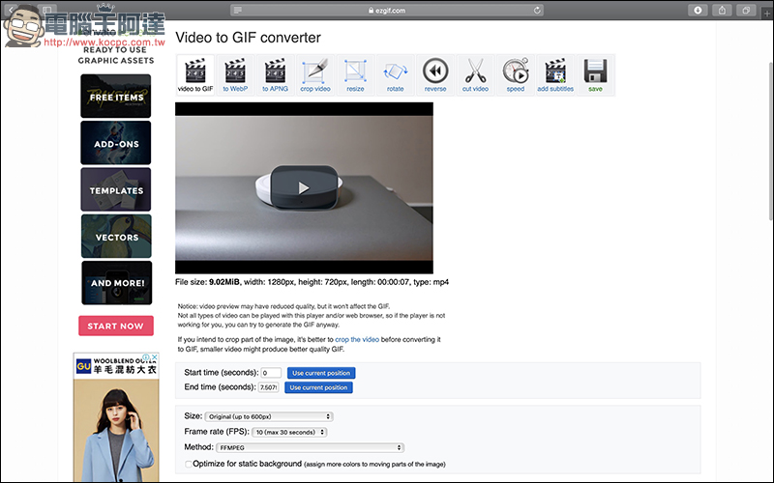Open the VECTORS ad tile

coord(116,236)
